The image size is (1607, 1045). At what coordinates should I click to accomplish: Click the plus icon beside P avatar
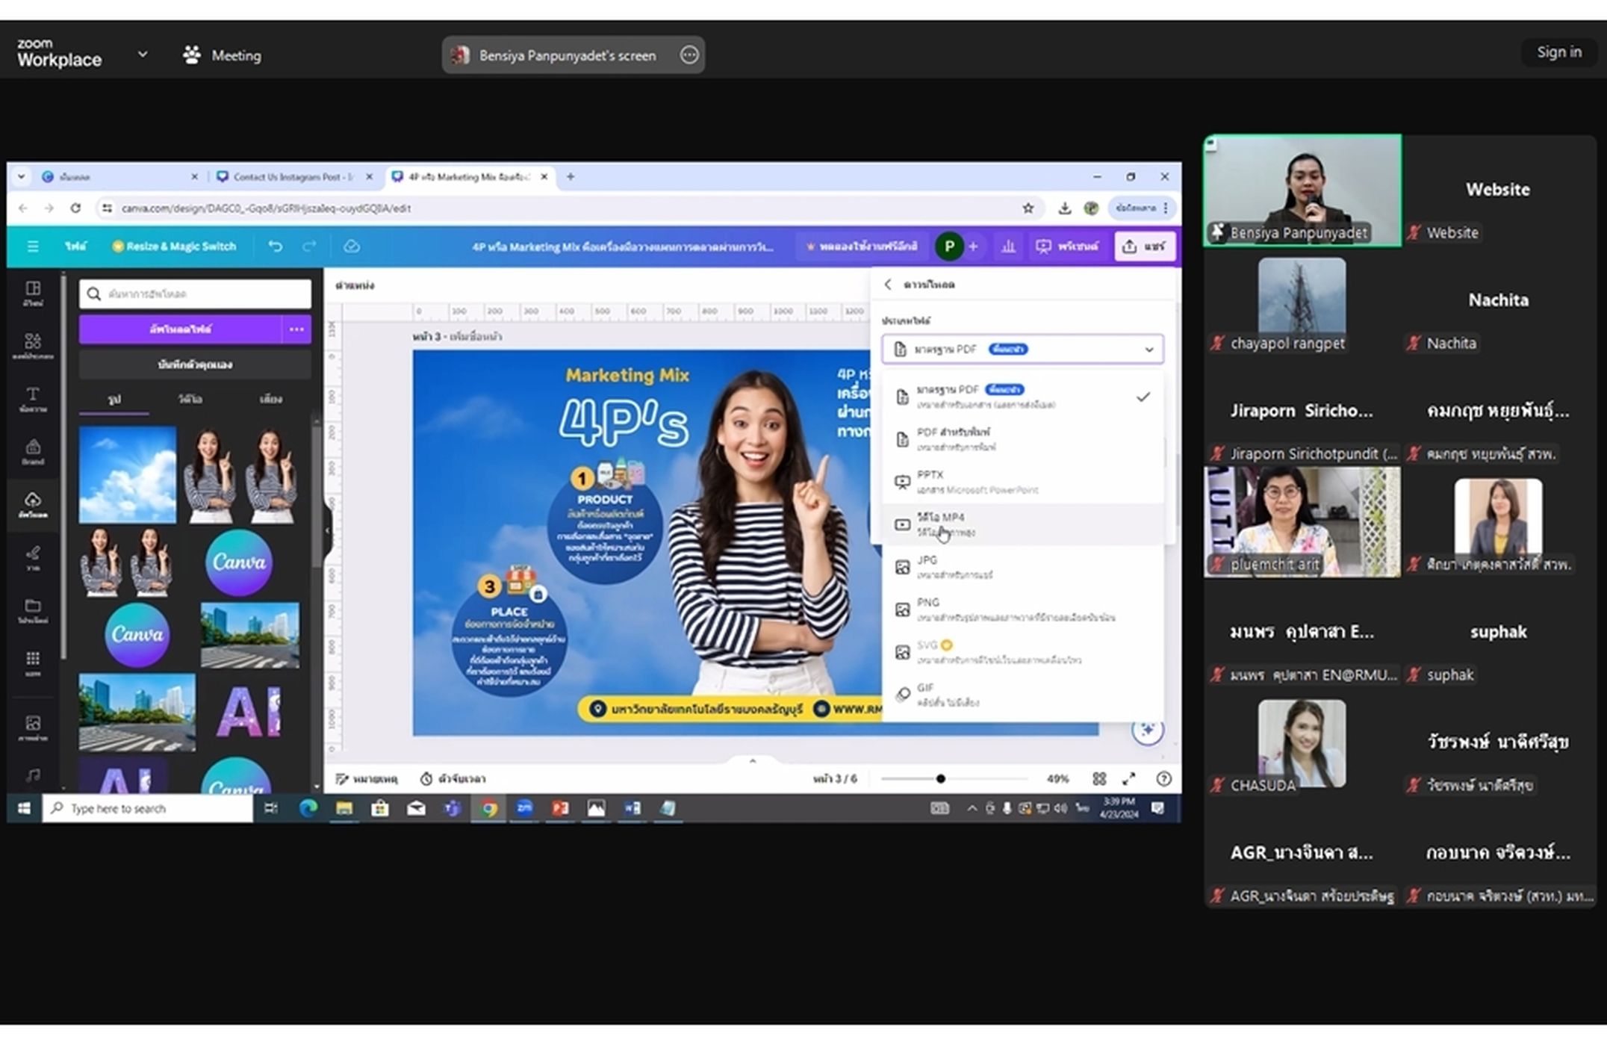tap(973, 246)
